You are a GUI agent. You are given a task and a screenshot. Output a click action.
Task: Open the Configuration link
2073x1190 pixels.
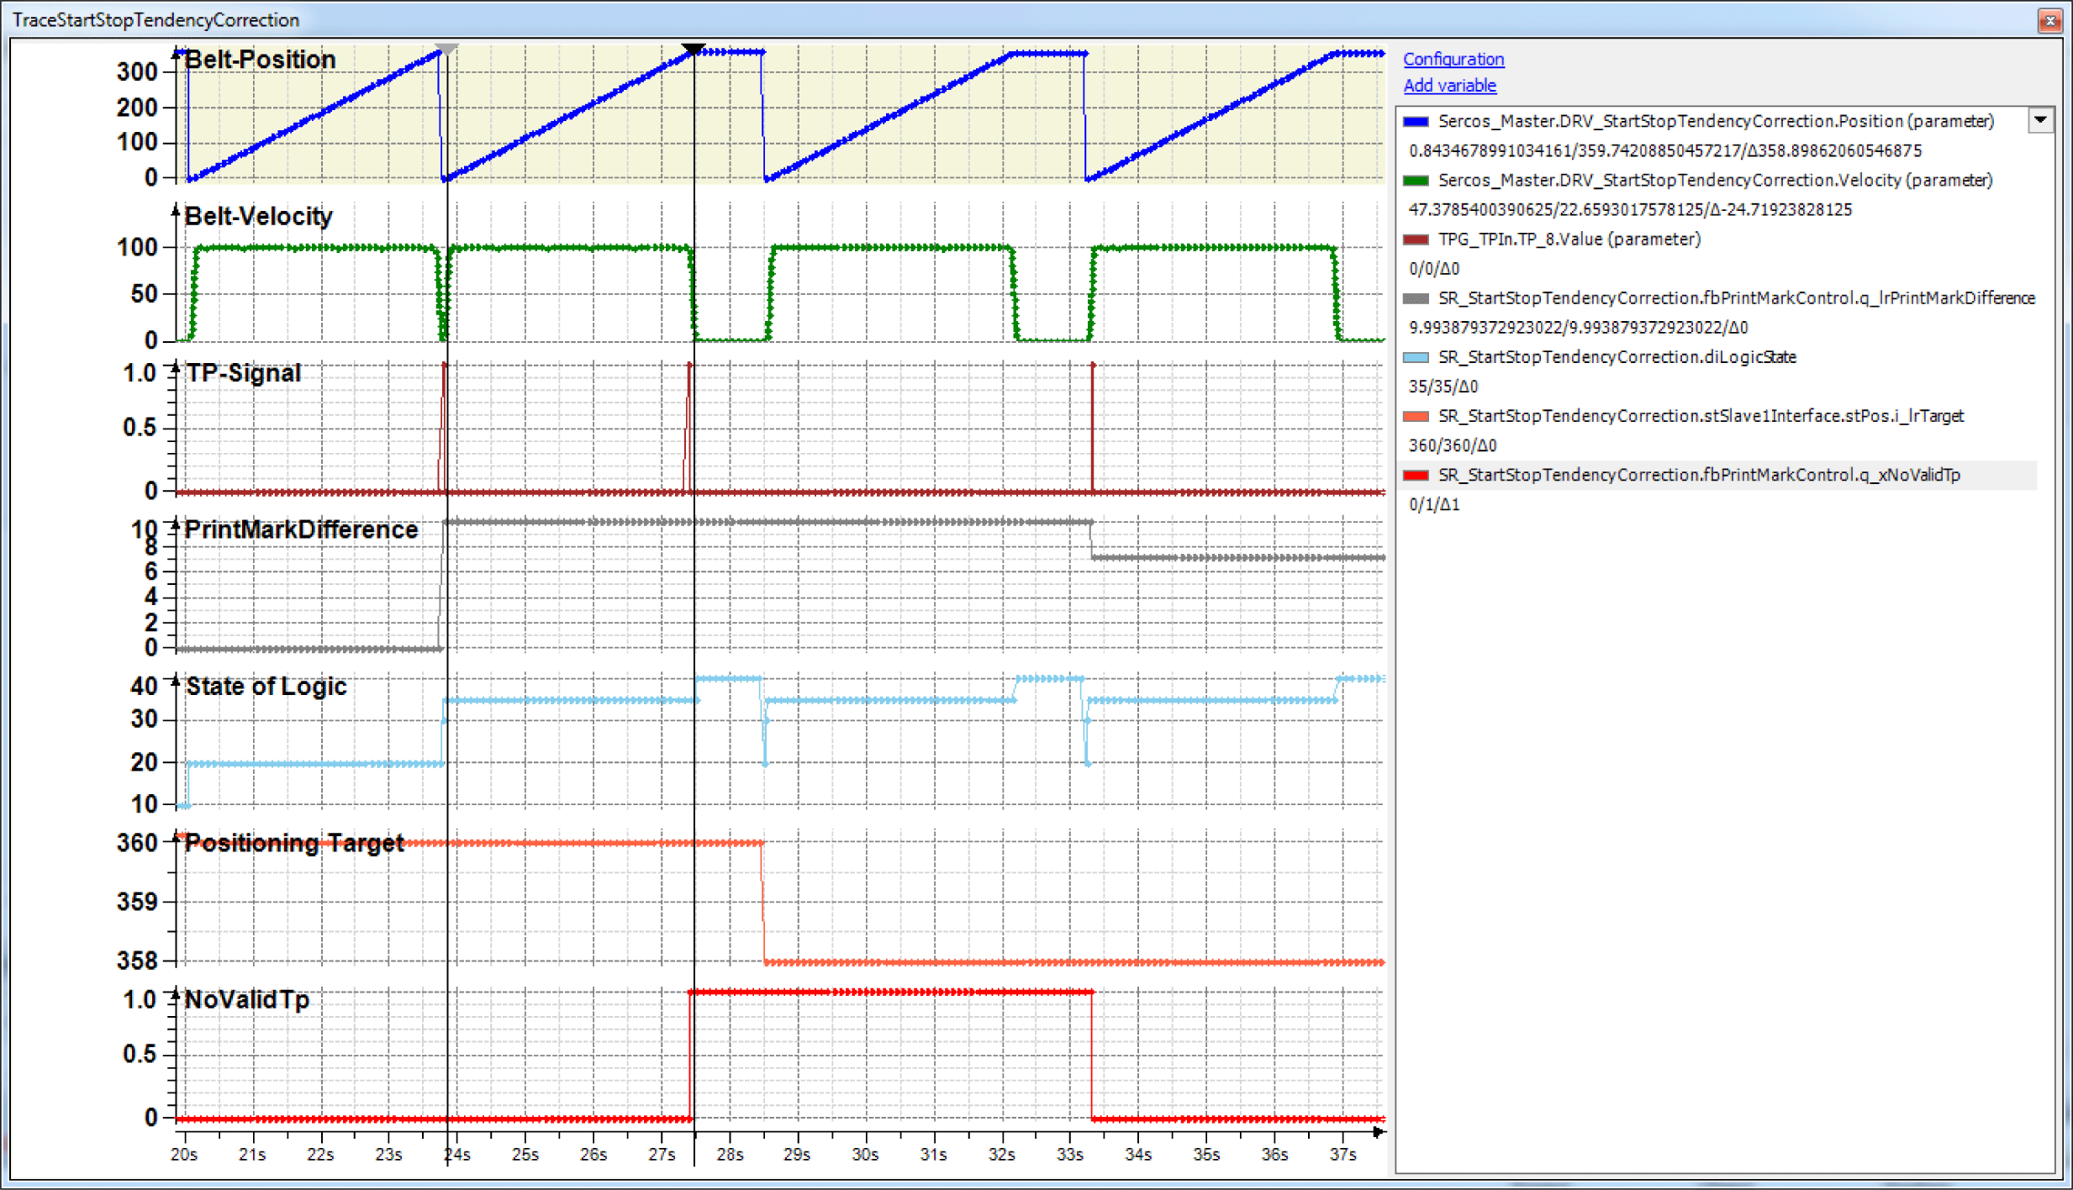(x=1453, y=59)
